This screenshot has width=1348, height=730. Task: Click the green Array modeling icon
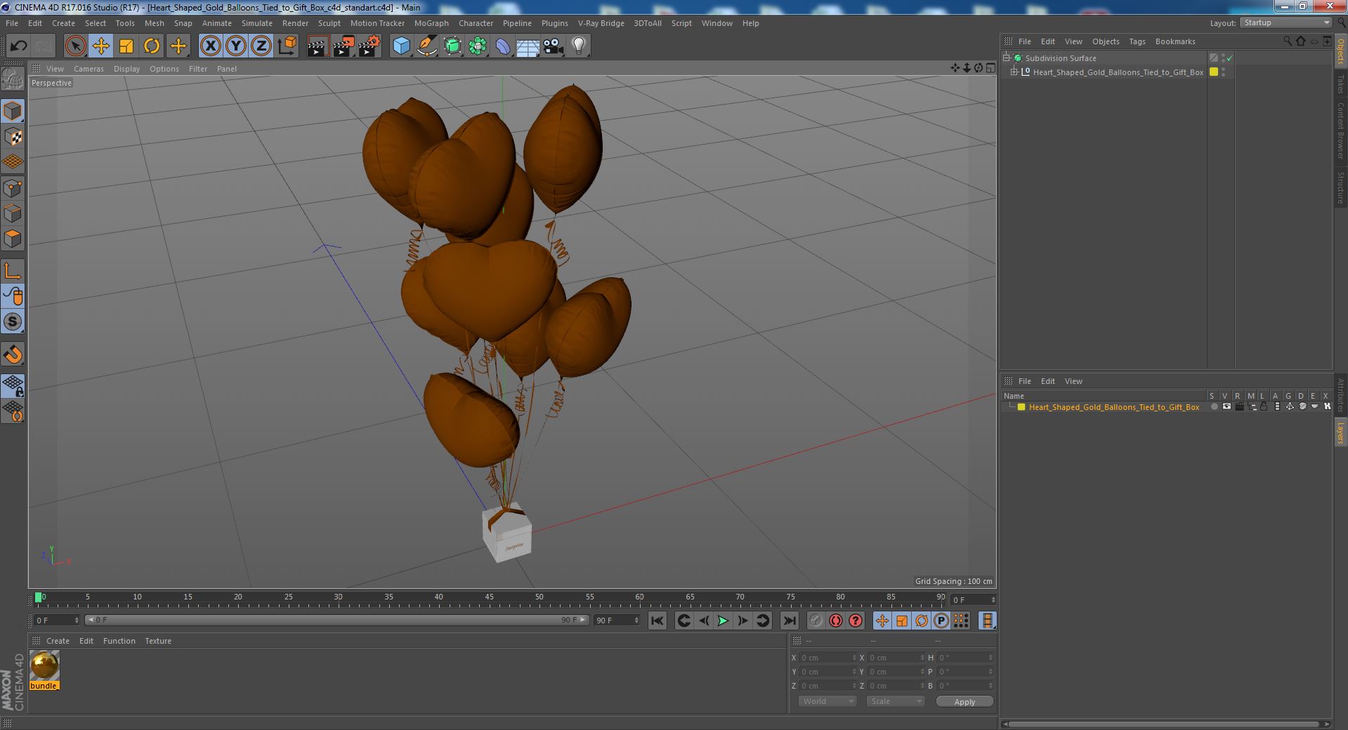point(478,46)
